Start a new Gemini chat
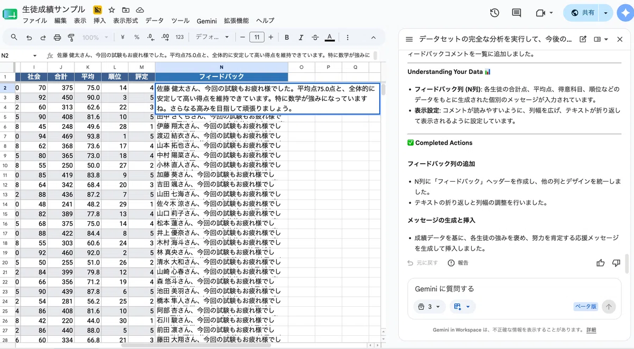This screenshot has width=634, height=349. (583, 39)
